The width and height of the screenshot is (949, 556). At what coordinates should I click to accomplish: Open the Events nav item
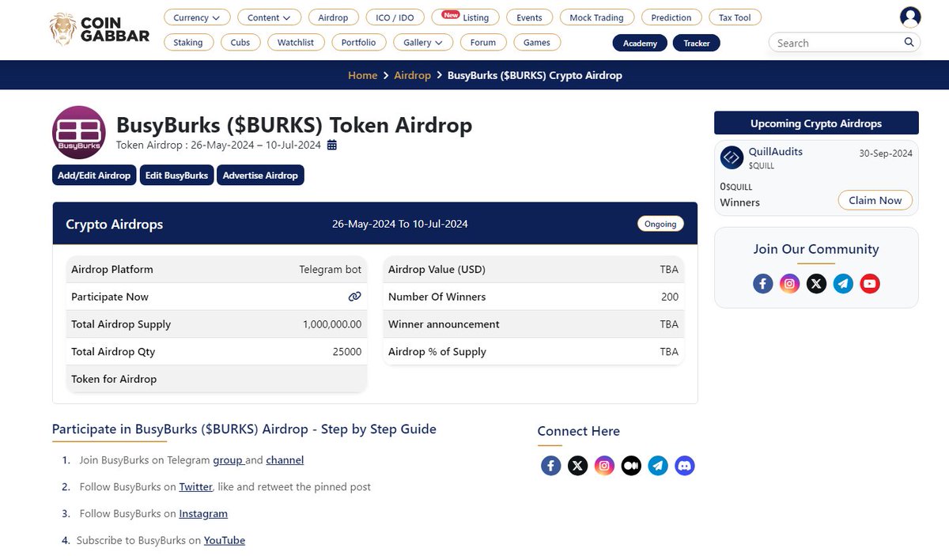tap(529, 17)
